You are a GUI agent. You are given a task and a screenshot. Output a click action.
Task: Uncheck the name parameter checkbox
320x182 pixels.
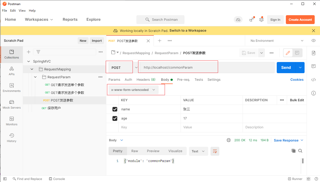click(115, 109)
